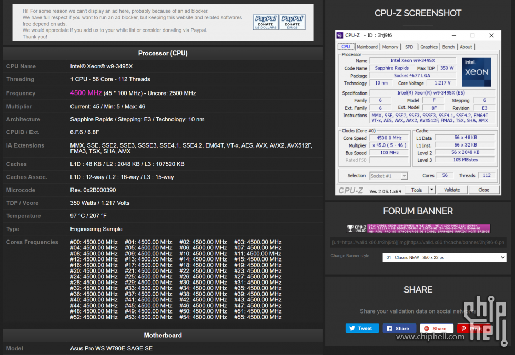The image size is (515, 355).
Task: Click the Google Share button
Action: coord(437,328)
